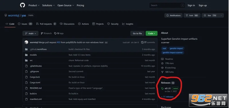Open commit 'chore: Reformat code'

point(78,61)
